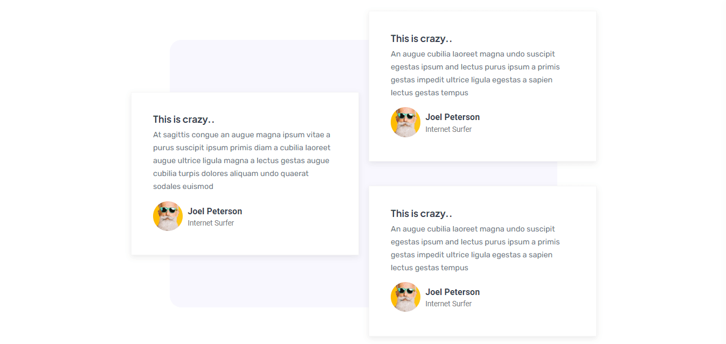This screenshot has height=344, width=726.
Task: Select the bottom right card's 'This is crazy..' heading
Action: (x=421, y=214)
